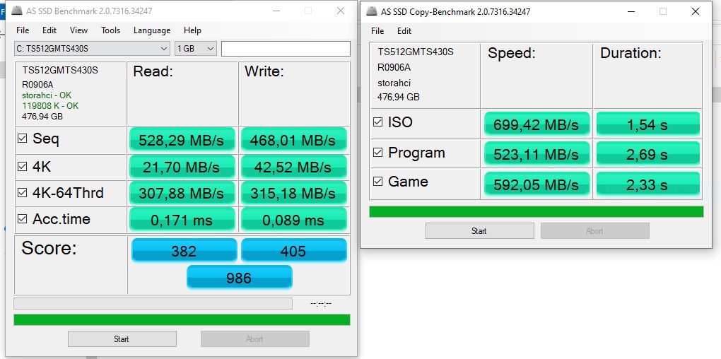Toggle the 4K-64Thrd test checkbox

tap(22, 193)
